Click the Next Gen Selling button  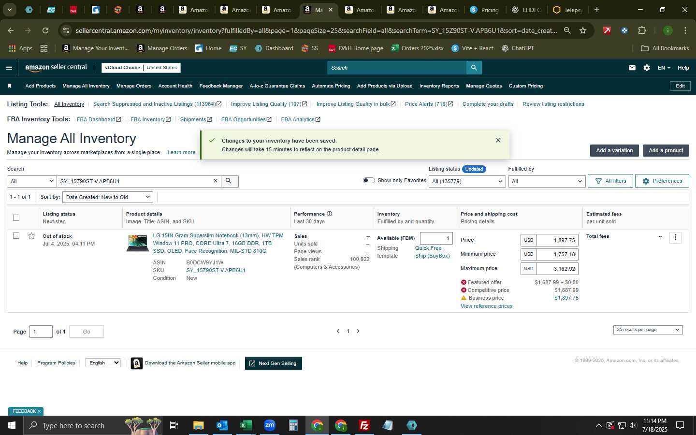[273, 363]
